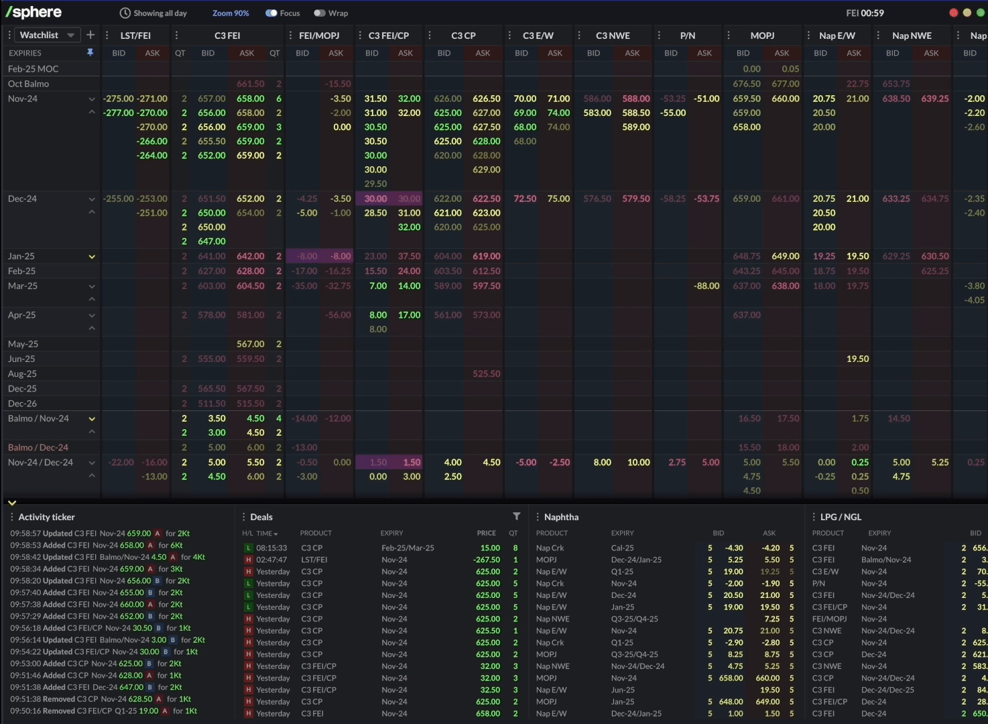This screenshot has width=988, height=724.
Task: Open Activity ticker panel options dots
Action: [x=11, y=517]
